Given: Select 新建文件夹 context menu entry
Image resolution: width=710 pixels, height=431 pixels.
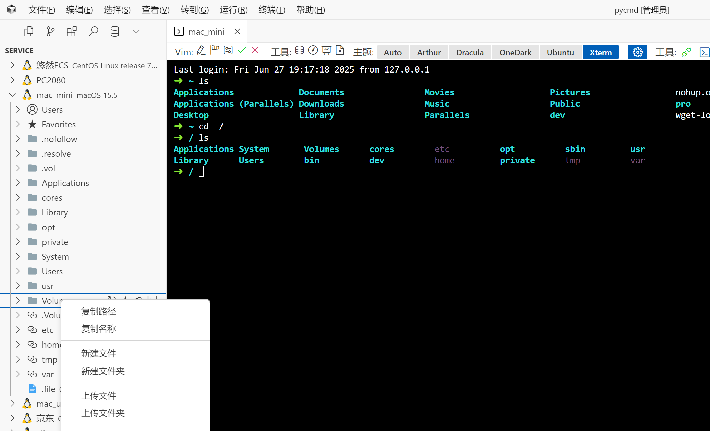Looking at the screenshot, I should (103, 371).
